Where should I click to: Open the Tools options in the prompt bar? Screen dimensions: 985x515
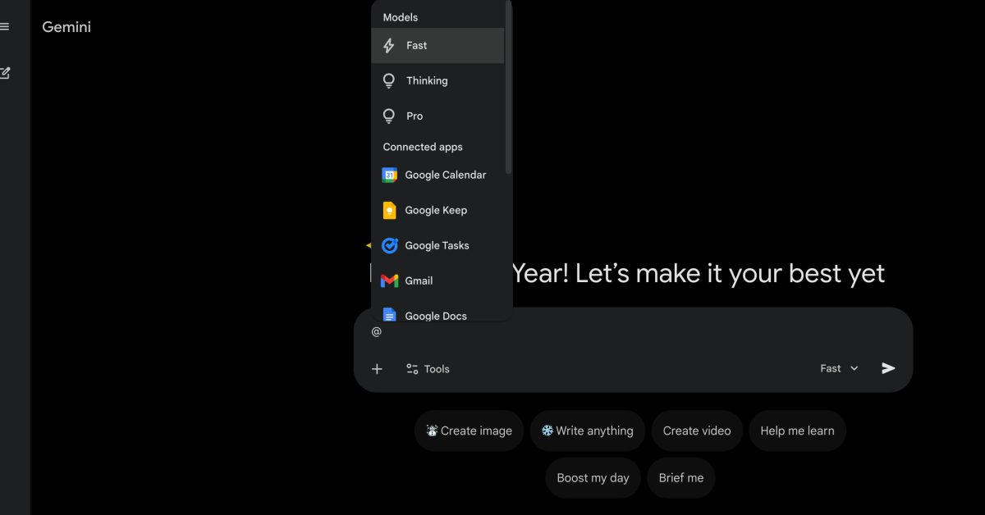tap(427, 368)
